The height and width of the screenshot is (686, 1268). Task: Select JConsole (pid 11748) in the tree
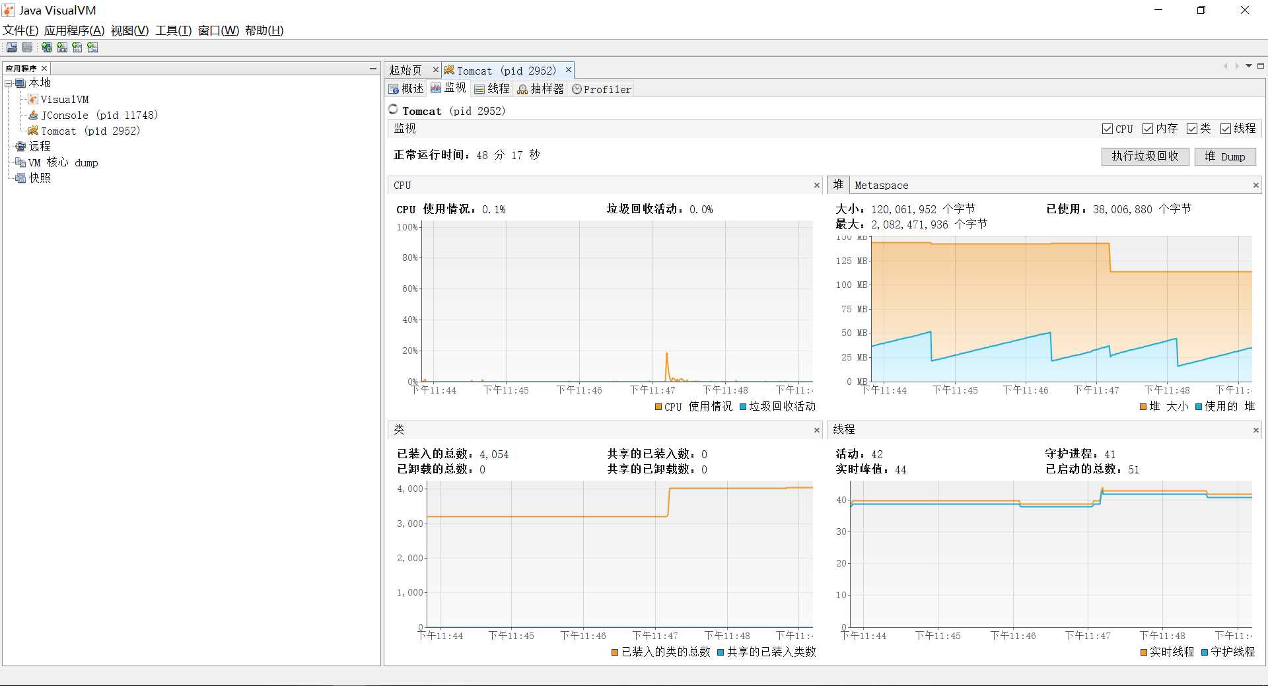tap(93, 115)
